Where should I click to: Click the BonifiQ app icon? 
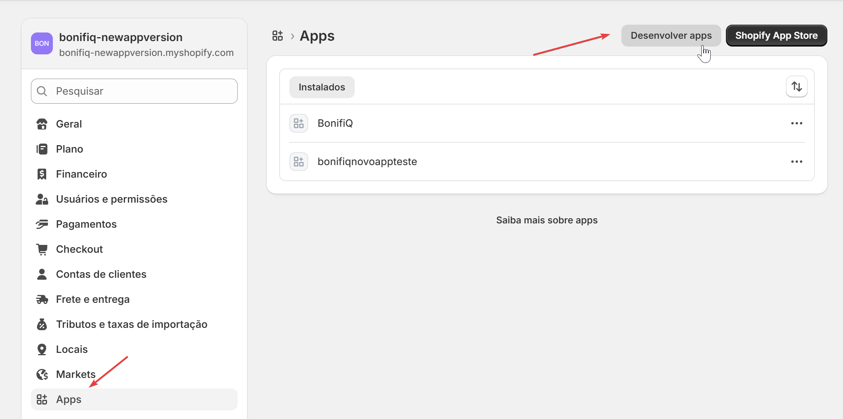tap(299, 123)
